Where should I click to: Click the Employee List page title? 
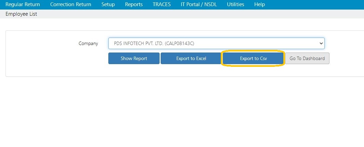point(21,14)
